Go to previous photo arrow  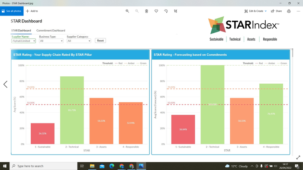[5, 84]
